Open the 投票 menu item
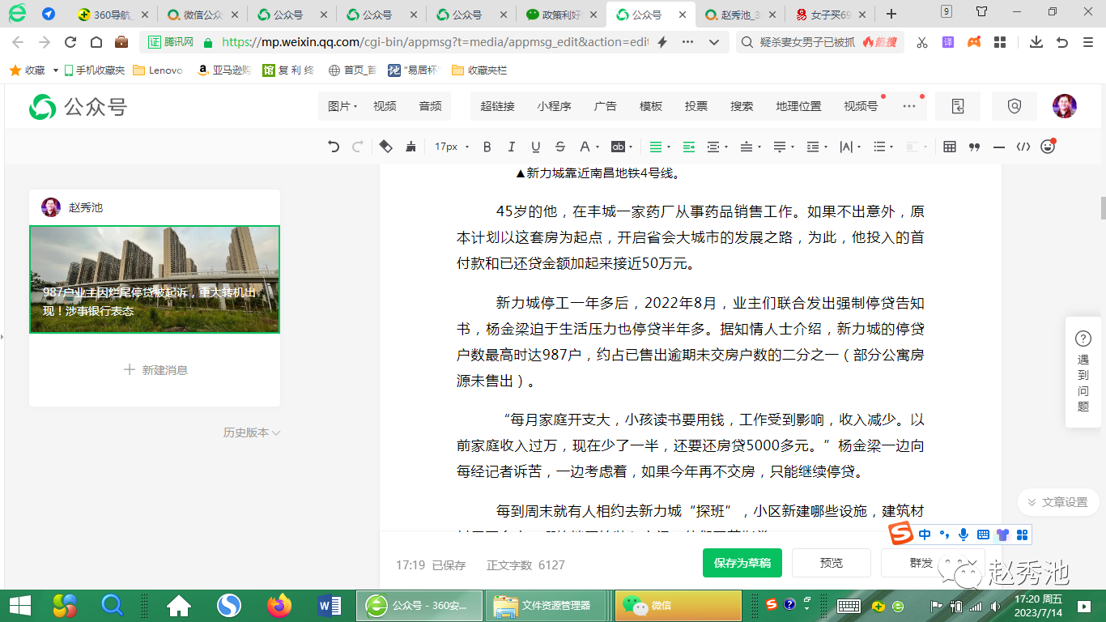This screenshot has height=622, width=1106. [x=696, y=106]
